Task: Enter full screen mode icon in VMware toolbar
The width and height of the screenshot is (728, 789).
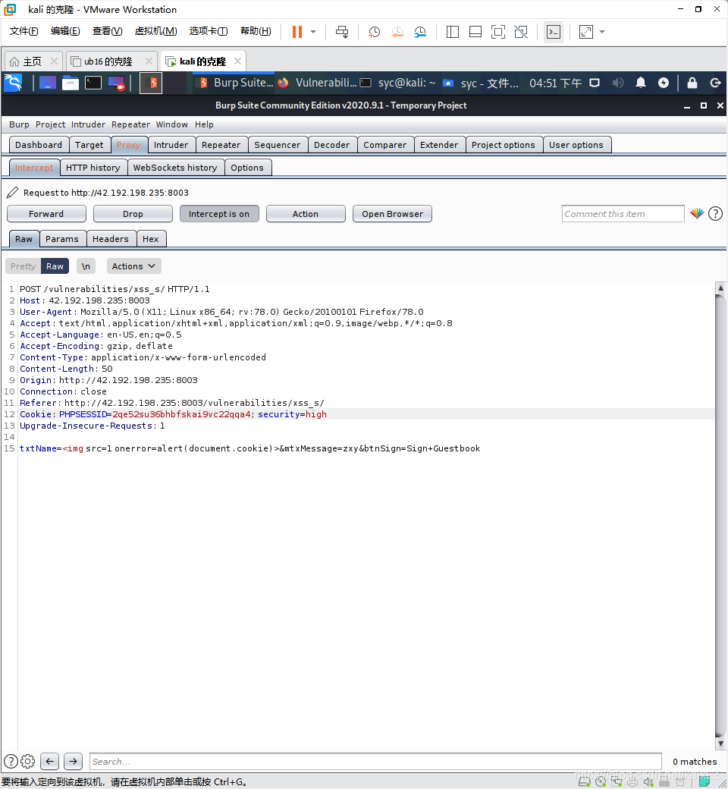Action: tap(498, 32)
